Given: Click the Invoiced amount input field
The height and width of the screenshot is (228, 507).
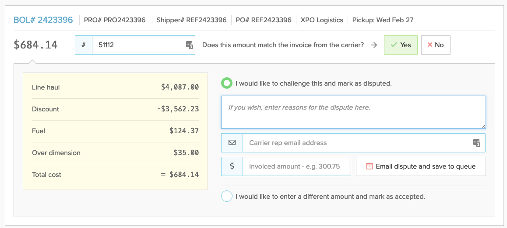Looking at the screenshot, I should click(296, 166).
